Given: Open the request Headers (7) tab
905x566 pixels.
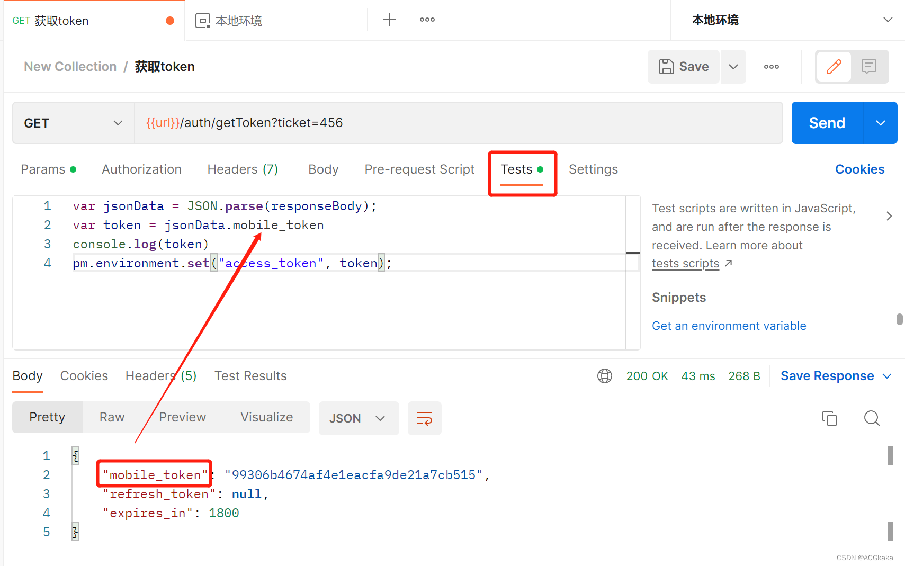Looking at the screenshot, I should click(x=243, y=169).
